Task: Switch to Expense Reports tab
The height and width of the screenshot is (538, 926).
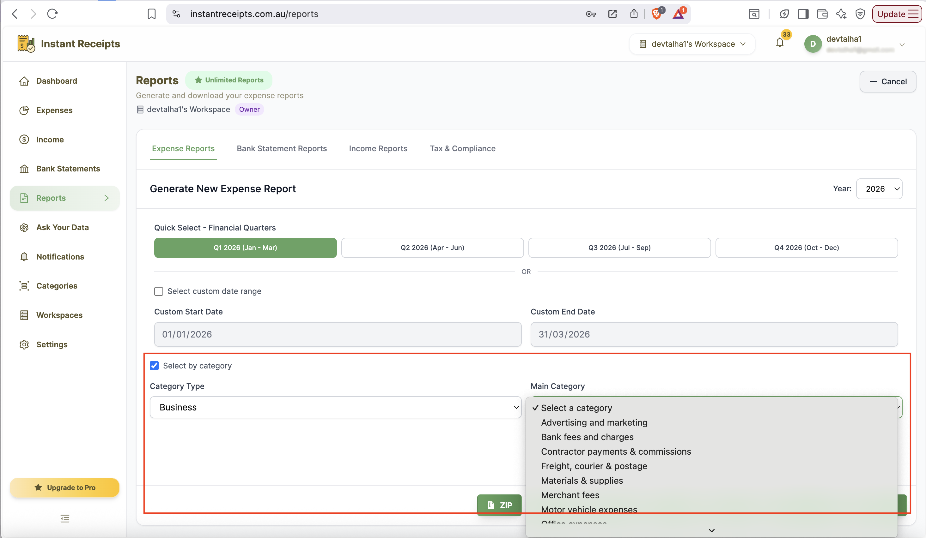Action: click(x=183, y=148)
